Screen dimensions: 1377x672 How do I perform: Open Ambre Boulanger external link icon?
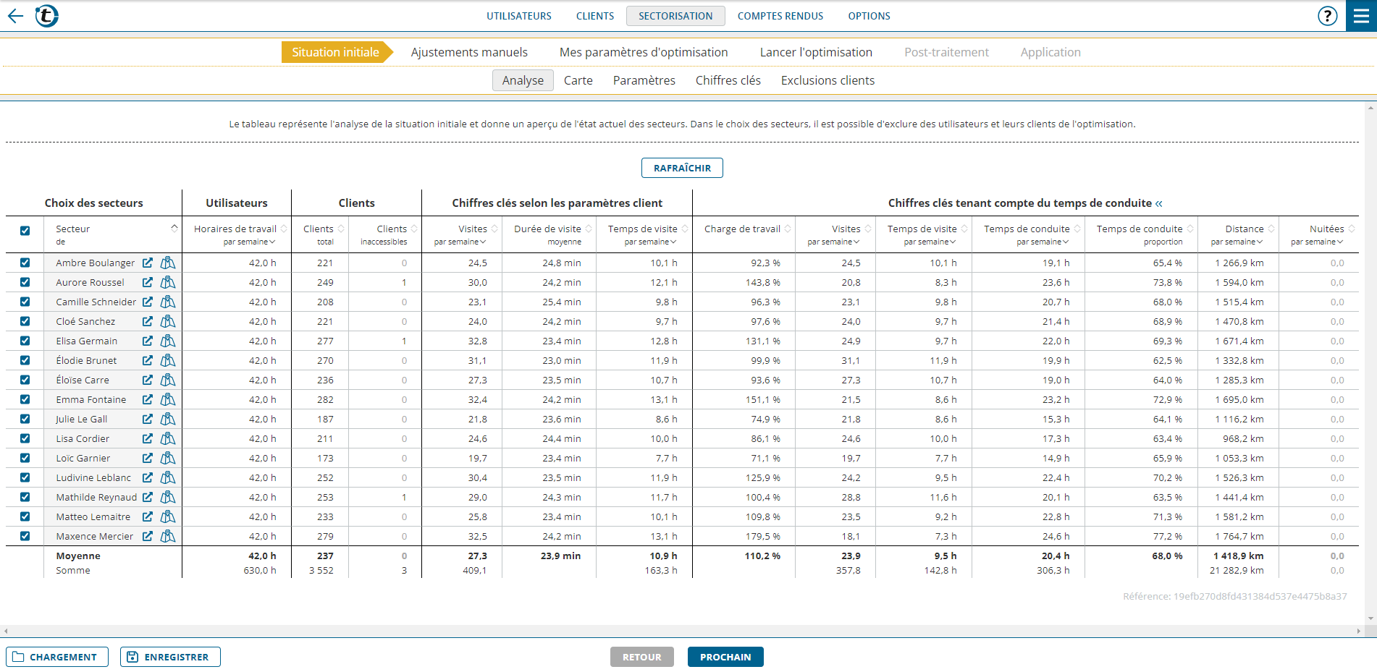148,263
